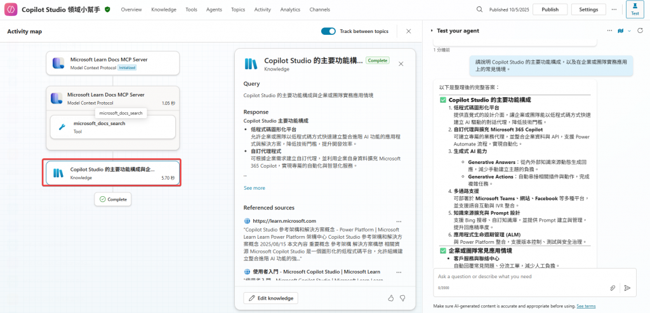Open options for 使用者入門 source
The height and width of the screenshot is (313, 650).
point(399,272)
